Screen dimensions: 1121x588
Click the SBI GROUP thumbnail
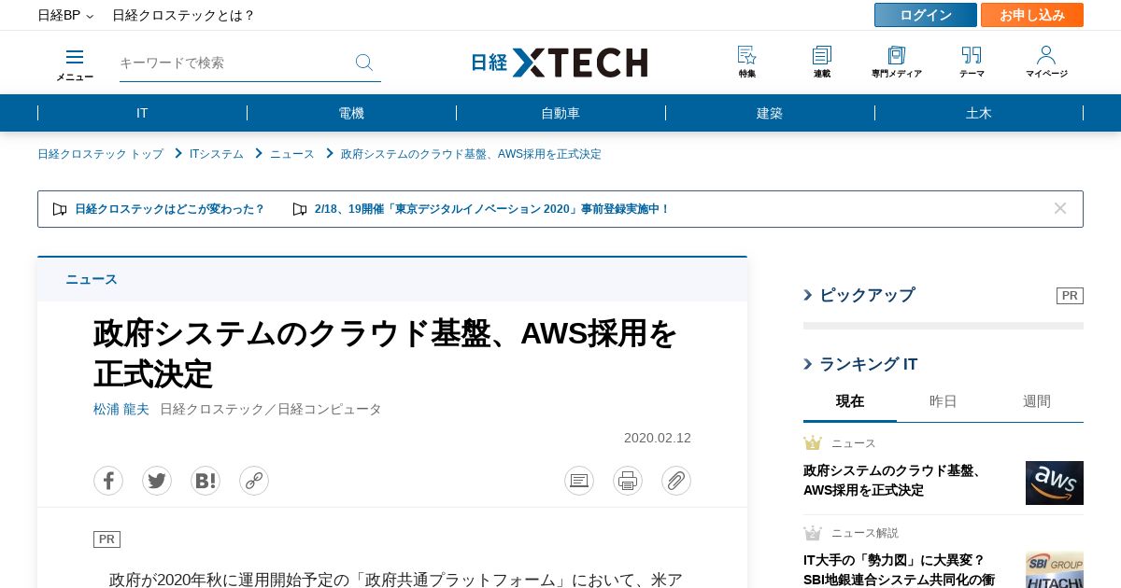coord(1055,569)
